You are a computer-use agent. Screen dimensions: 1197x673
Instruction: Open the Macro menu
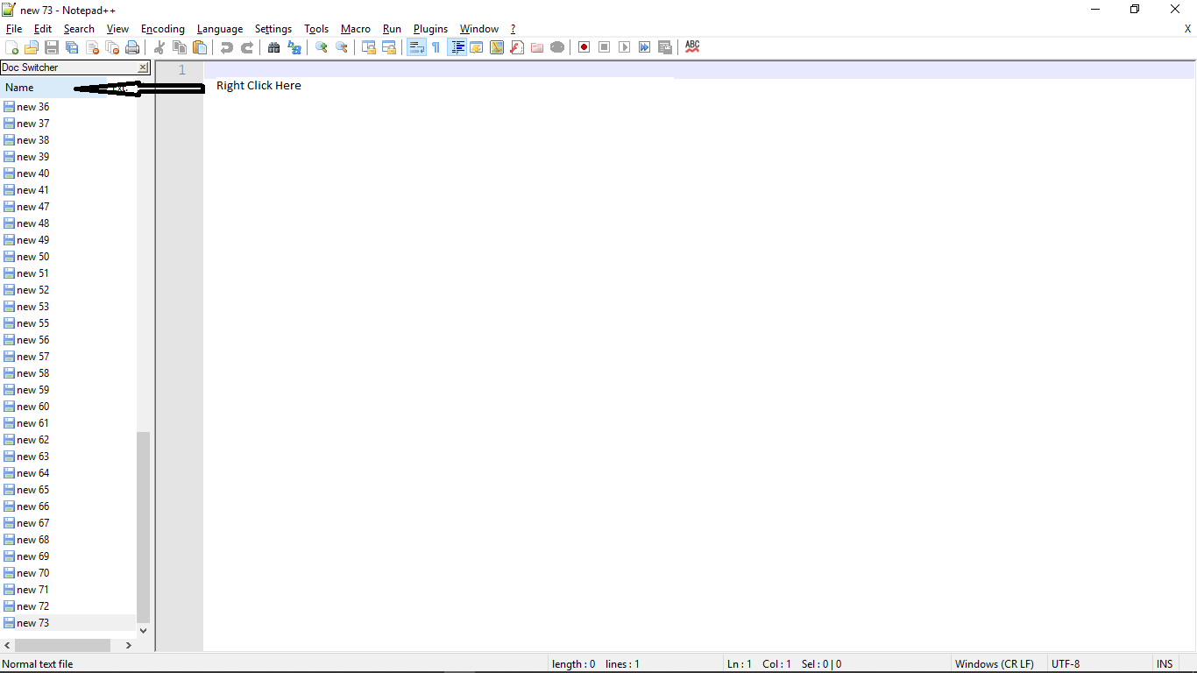(356, 28)
